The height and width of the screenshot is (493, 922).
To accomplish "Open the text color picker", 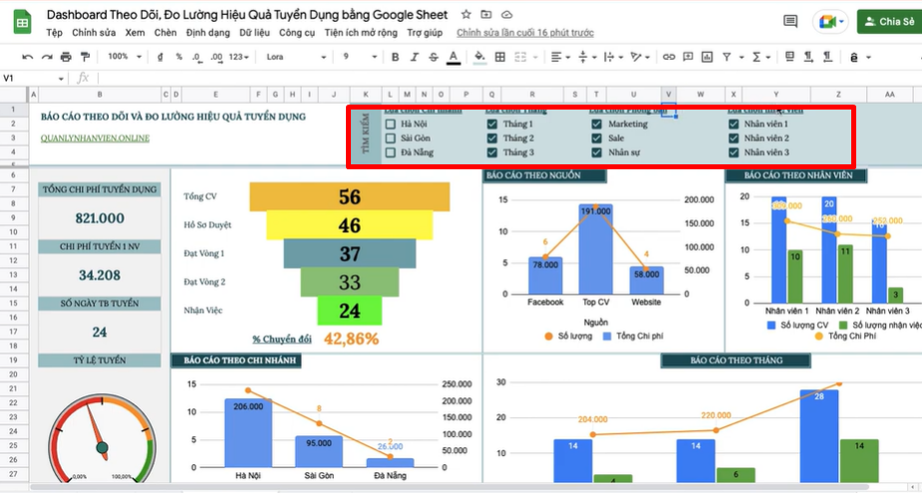I will coord(453,58).
